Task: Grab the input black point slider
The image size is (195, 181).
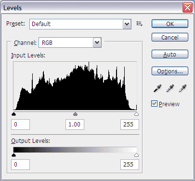Action: pyautogui.click(x=14, y=114)
